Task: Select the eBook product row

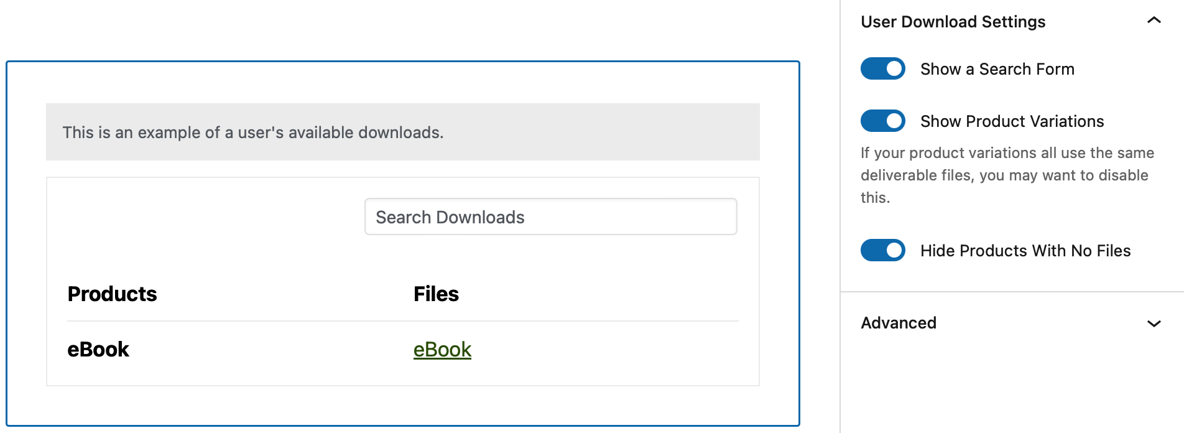Action: pos(98,350)
